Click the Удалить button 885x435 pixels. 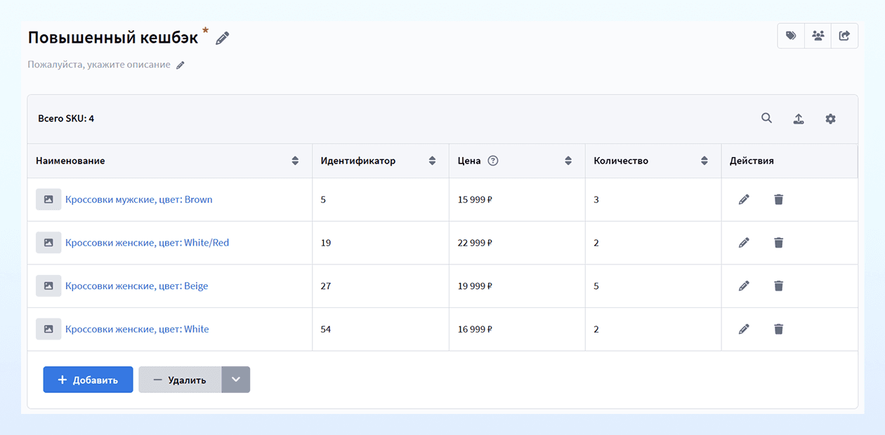180,380
